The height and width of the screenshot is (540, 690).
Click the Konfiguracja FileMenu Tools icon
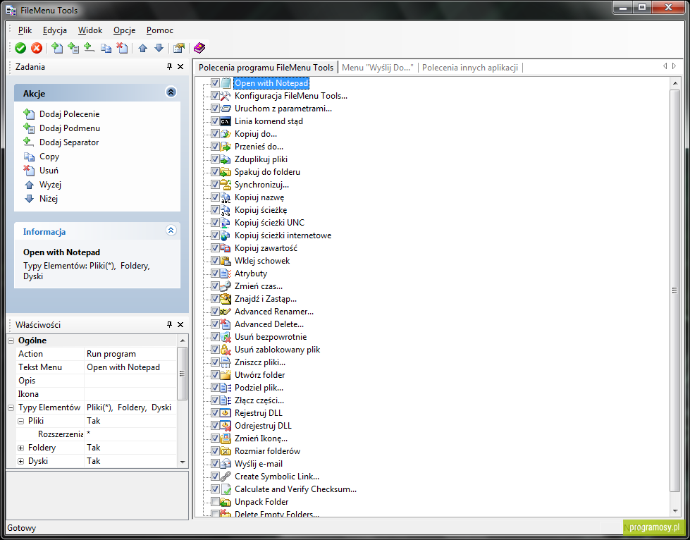click(226, 95)
